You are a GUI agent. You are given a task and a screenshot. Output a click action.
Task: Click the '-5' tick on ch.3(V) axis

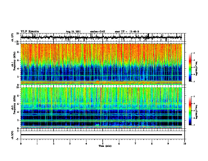coord(18,139)
